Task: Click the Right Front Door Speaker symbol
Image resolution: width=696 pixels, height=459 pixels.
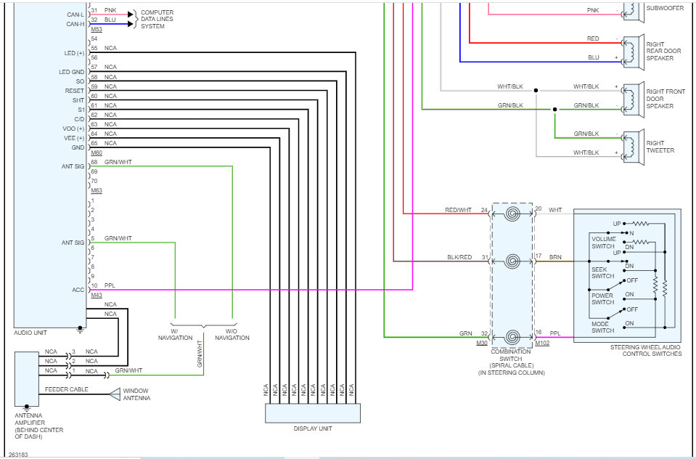Action: point(634,99)
